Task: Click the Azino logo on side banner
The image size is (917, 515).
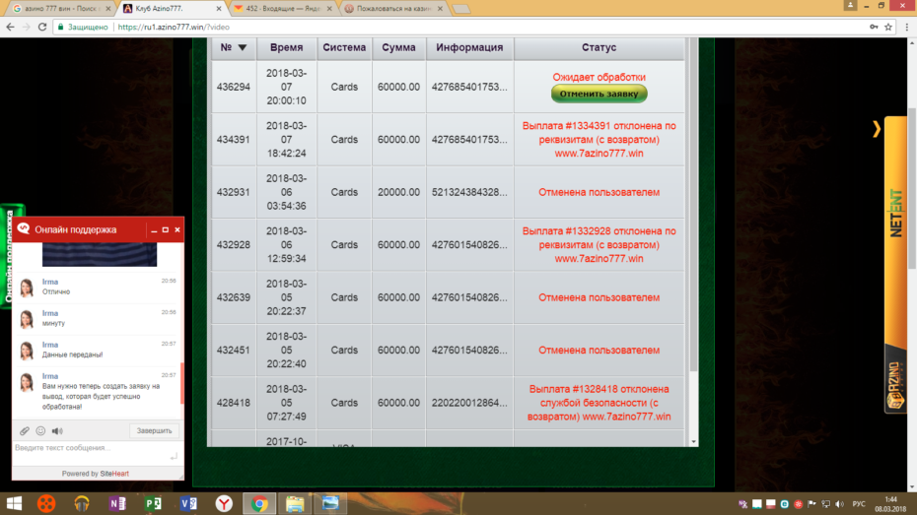Action: click(x=895, y=385)
